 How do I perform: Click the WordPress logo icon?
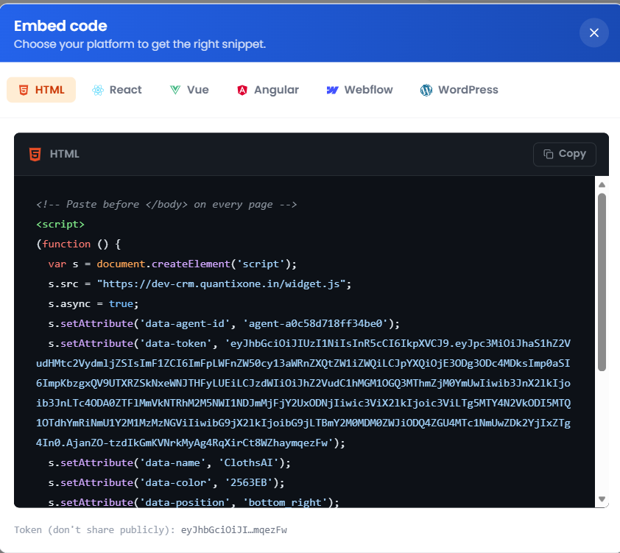pos(426,90)
